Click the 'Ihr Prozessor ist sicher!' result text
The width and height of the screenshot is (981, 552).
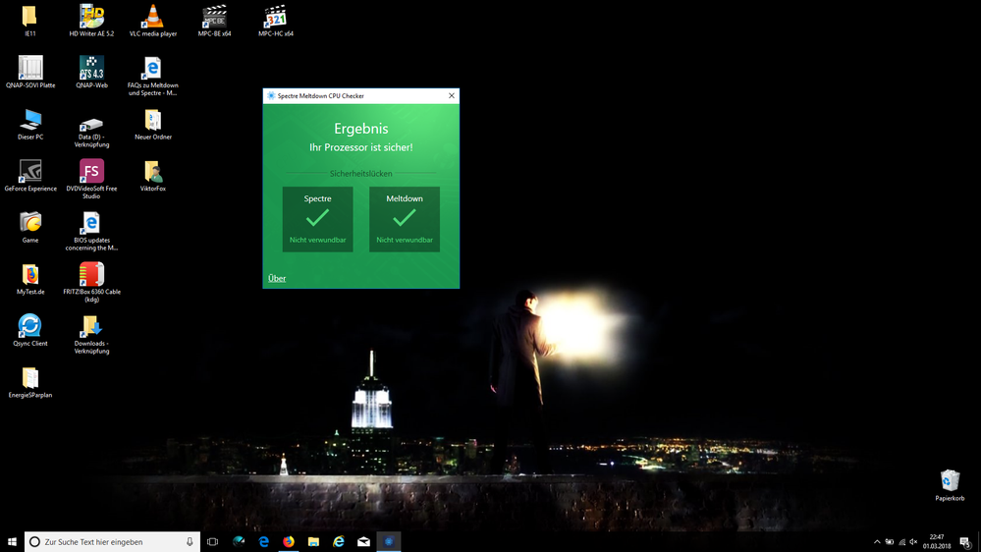point(361,147)
